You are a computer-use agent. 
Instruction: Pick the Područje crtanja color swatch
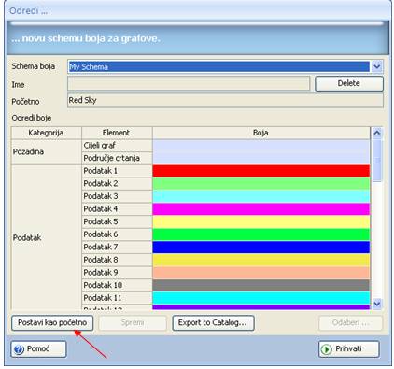coord(261,158)
